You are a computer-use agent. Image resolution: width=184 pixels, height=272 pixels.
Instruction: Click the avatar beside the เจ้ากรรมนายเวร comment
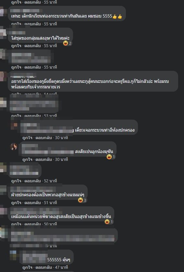coord(3,76)
